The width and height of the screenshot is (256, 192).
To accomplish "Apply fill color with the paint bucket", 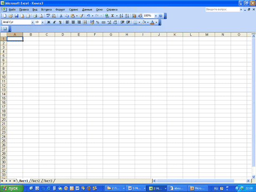I will 144,22.
